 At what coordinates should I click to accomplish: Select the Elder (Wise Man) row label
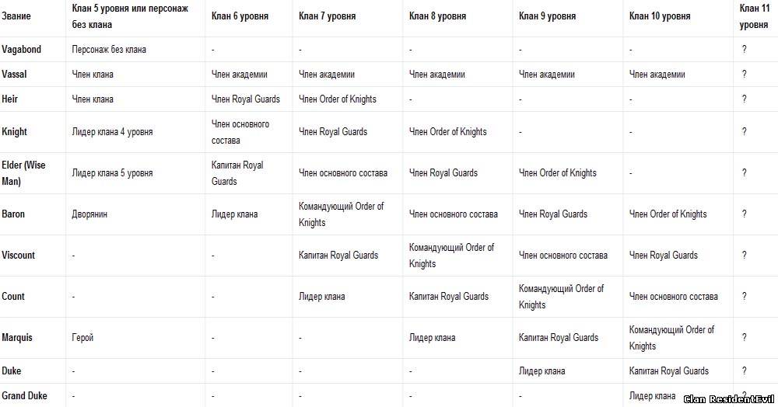(23, 172)
